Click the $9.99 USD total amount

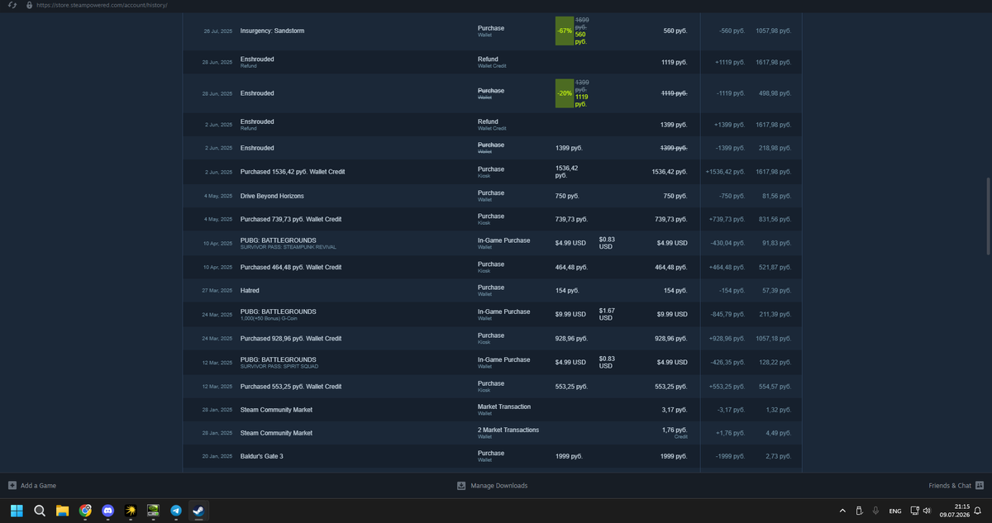(672, 315)
